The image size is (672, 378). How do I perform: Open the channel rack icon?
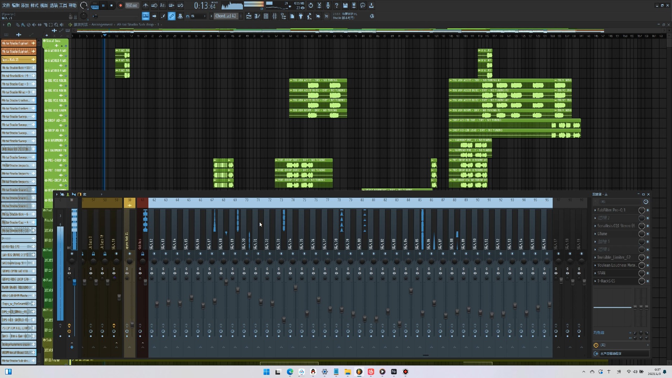[x=266, y=16]
